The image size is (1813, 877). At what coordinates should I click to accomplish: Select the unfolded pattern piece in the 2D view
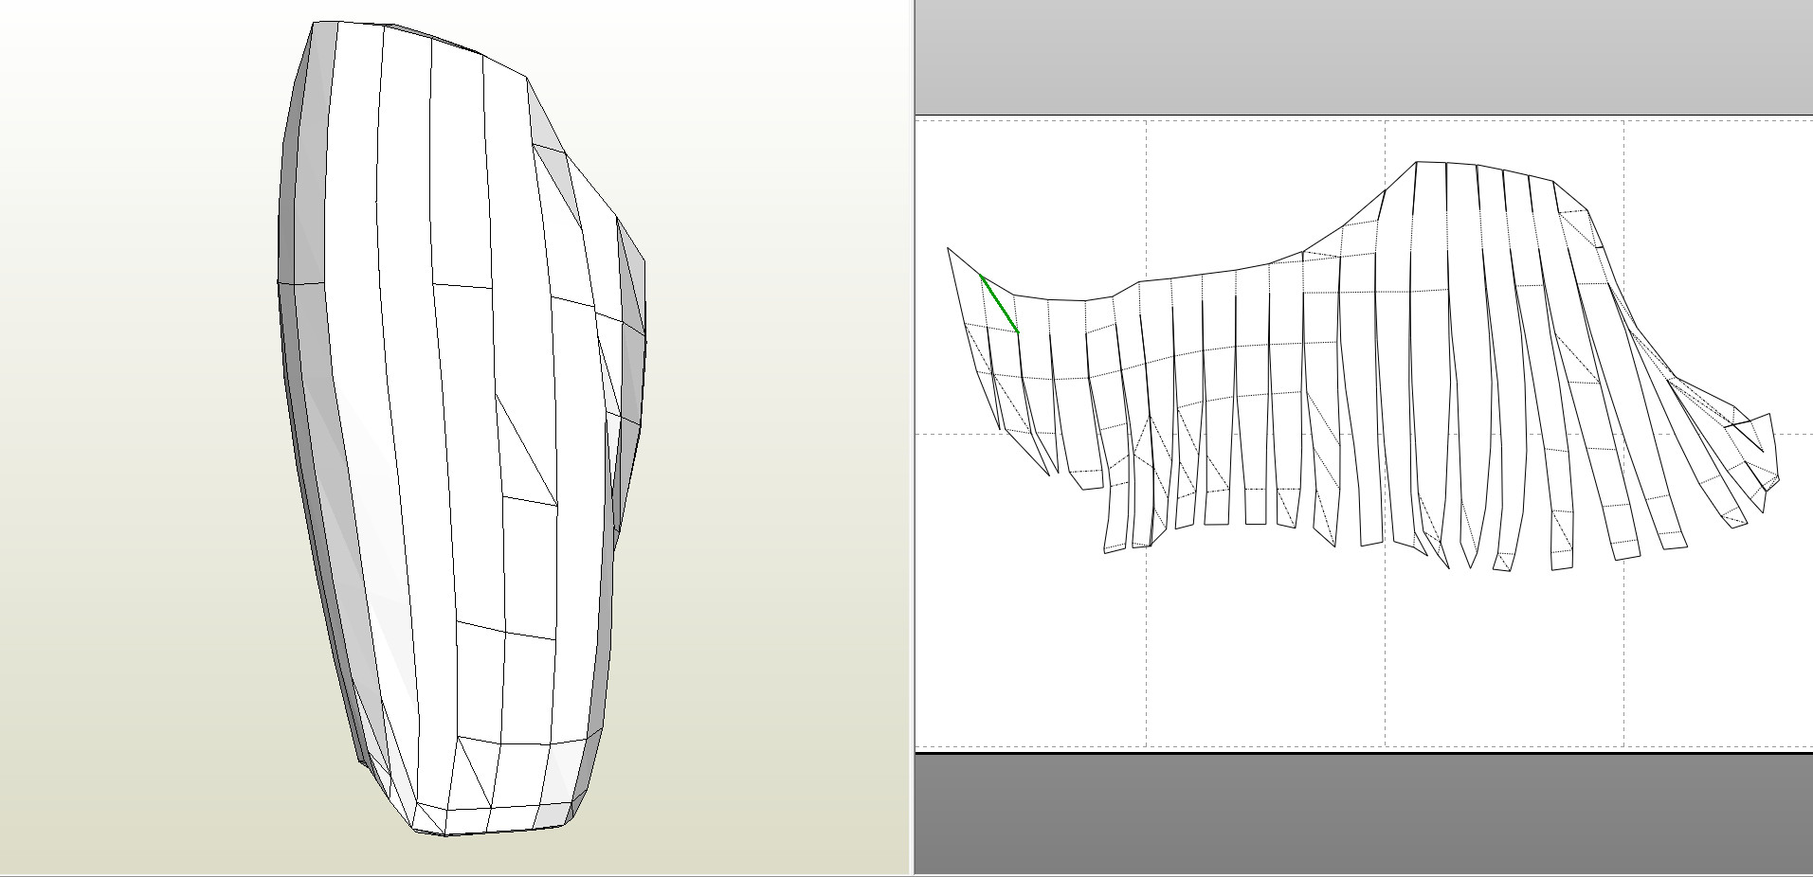tap(1364, 367)
